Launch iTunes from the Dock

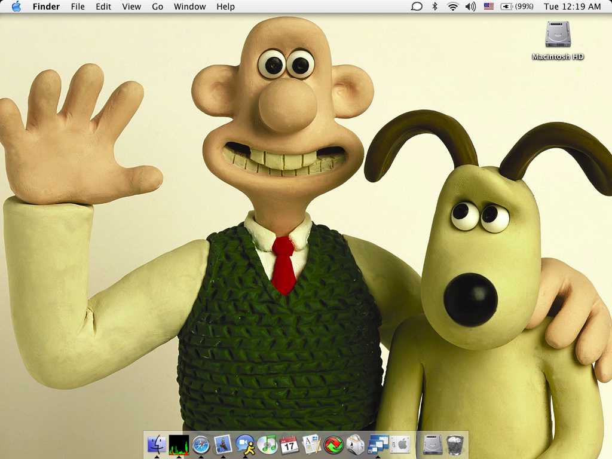coord(268,445)
